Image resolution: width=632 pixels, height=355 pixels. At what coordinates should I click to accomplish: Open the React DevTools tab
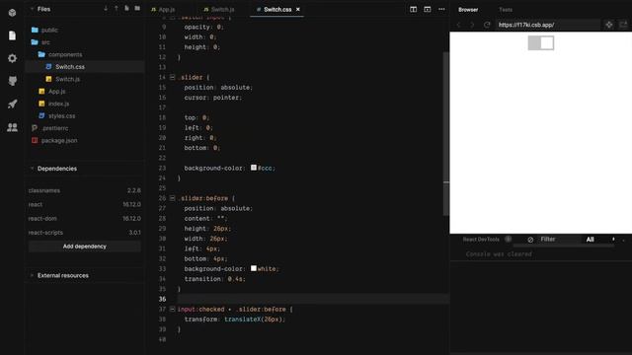481,240
